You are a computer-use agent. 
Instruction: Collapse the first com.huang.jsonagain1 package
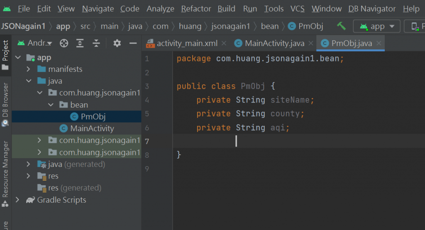coord(40,93)
